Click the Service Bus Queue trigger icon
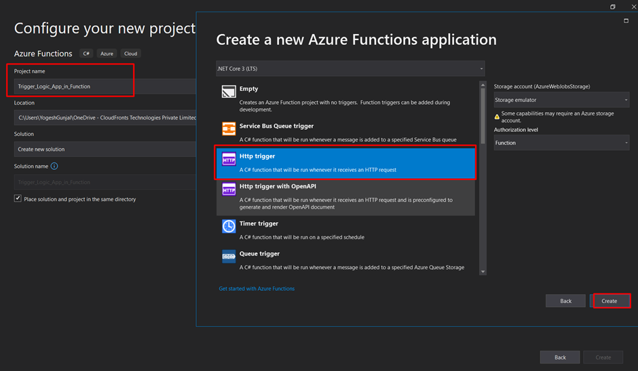Image resolution: width=638 pixels, height=371 pixels. point(229,128)
